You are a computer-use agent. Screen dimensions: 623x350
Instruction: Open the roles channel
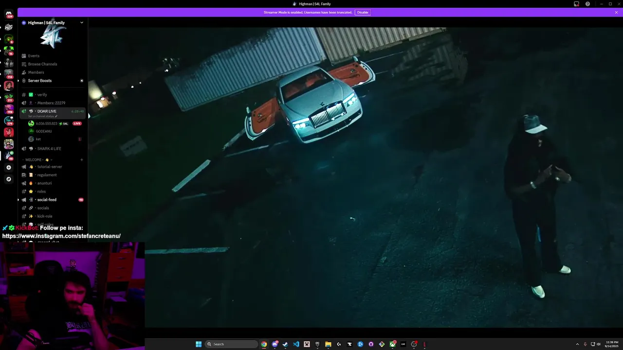(x=41, y=192)
